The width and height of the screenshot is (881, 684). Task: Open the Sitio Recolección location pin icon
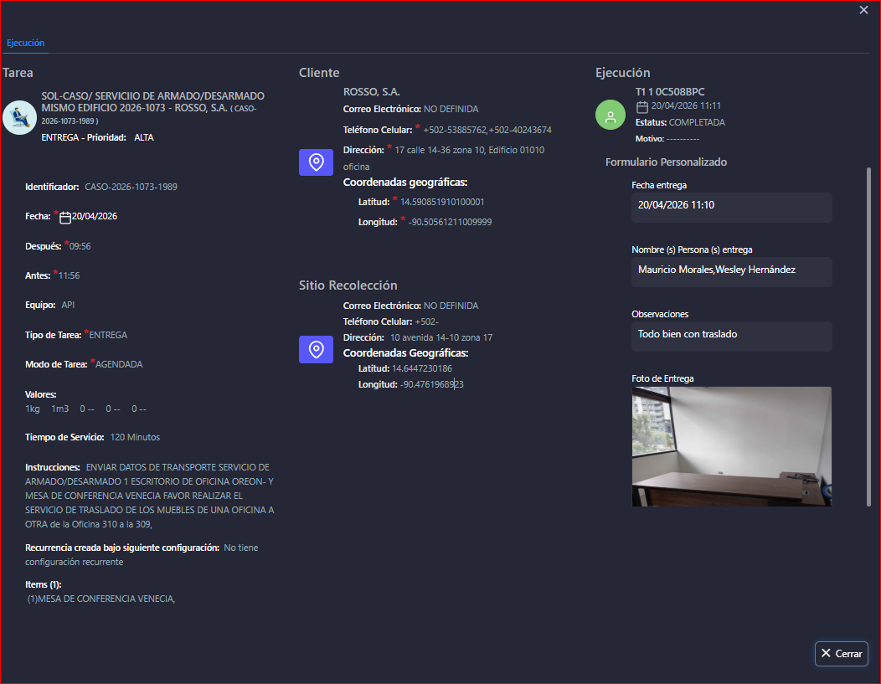click(317, 349)
